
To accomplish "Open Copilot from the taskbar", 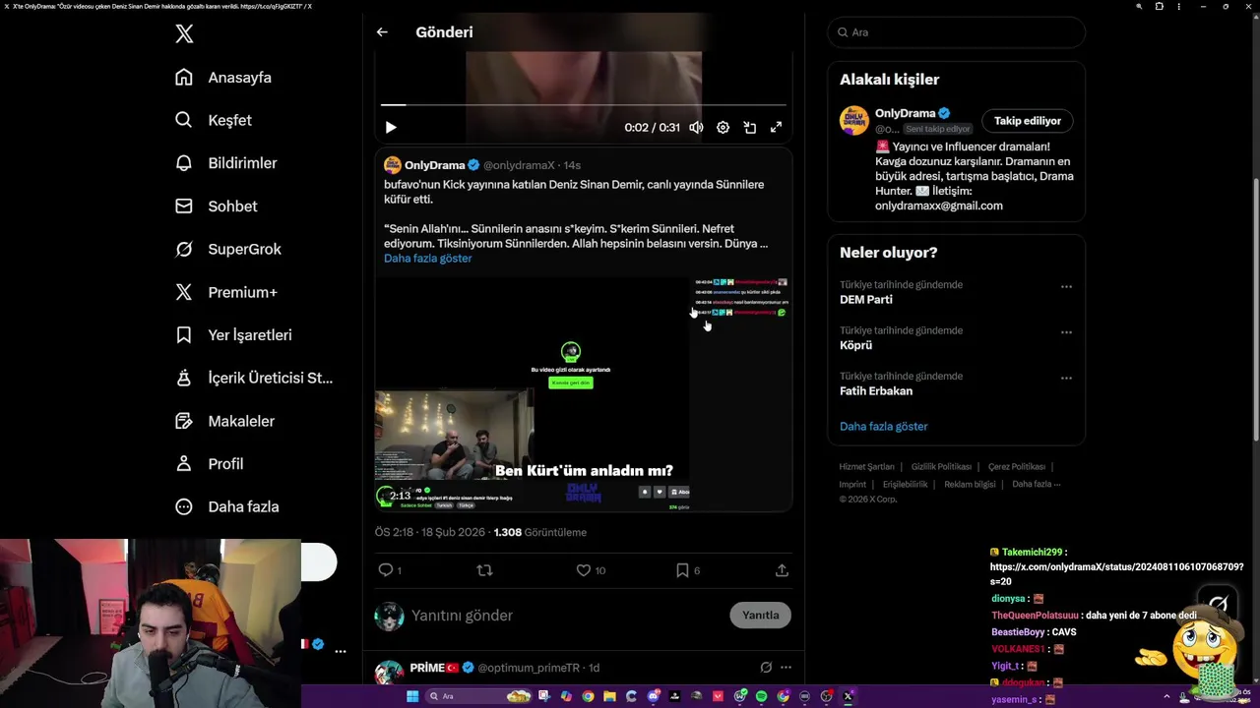I will click(x=566, y=696).
